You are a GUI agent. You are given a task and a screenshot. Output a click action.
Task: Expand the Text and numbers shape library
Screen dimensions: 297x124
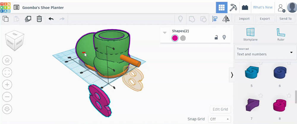click(265, 52)
